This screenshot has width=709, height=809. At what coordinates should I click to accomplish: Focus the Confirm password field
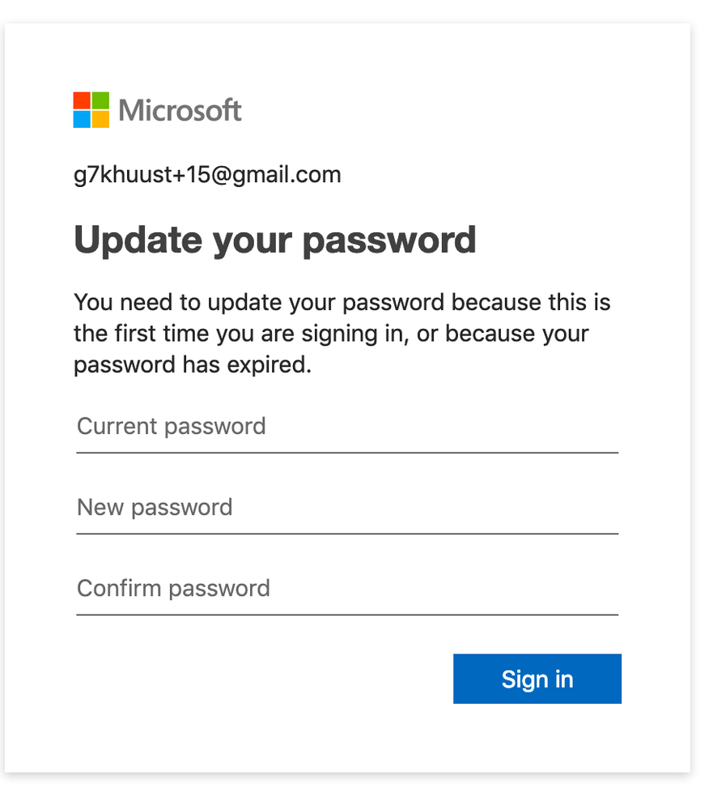coord(346,589)
